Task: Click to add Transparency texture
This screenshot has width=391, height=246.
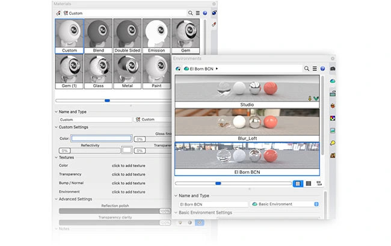Action: click(128, 174)
